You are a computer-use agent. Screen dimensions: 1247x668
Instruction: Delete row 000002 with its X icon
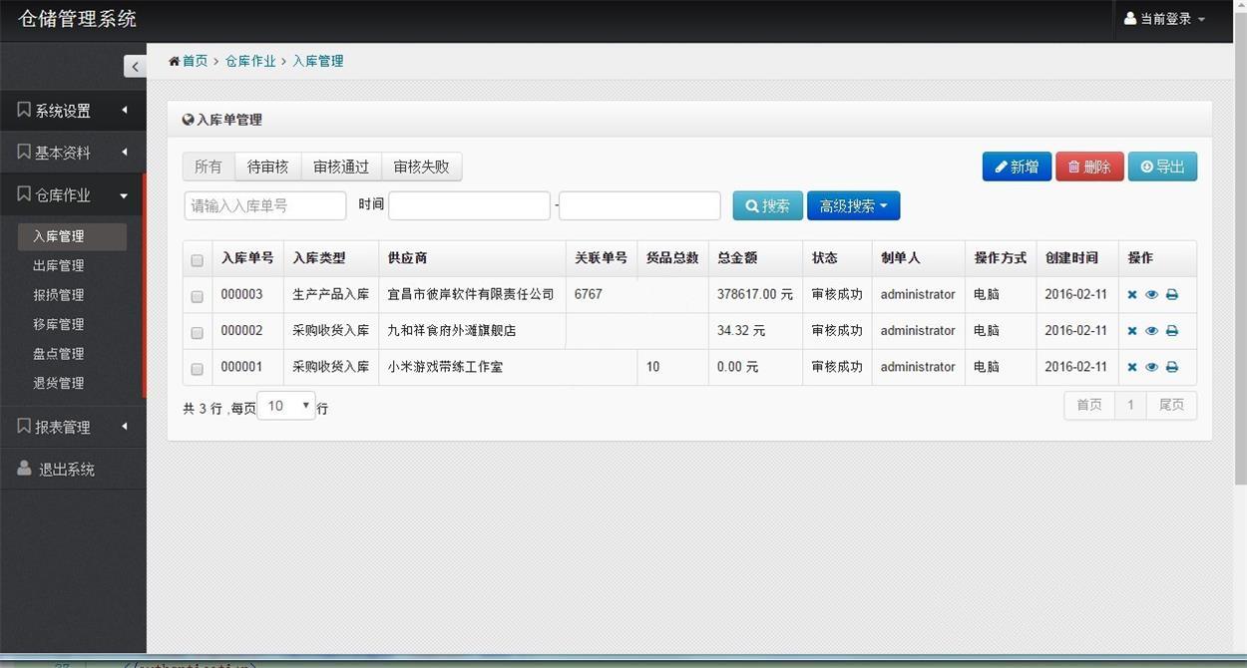tap(1132, 331)
